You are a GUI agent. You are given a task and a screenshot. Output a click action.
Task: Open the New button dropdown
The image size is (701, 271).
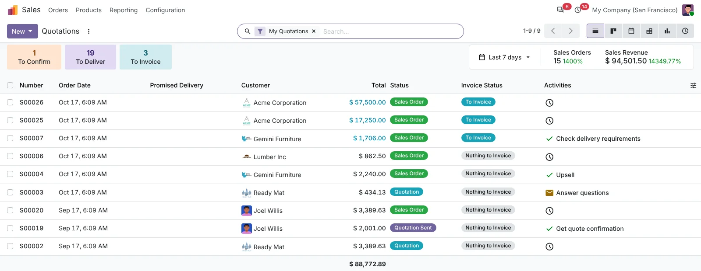(22, 31)
